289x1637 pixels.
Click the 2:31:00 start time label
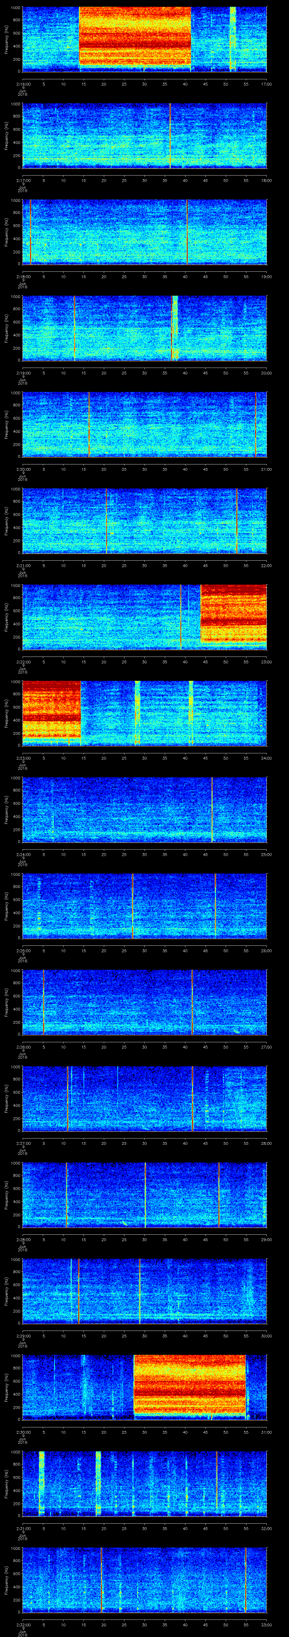pos(23,1528)
